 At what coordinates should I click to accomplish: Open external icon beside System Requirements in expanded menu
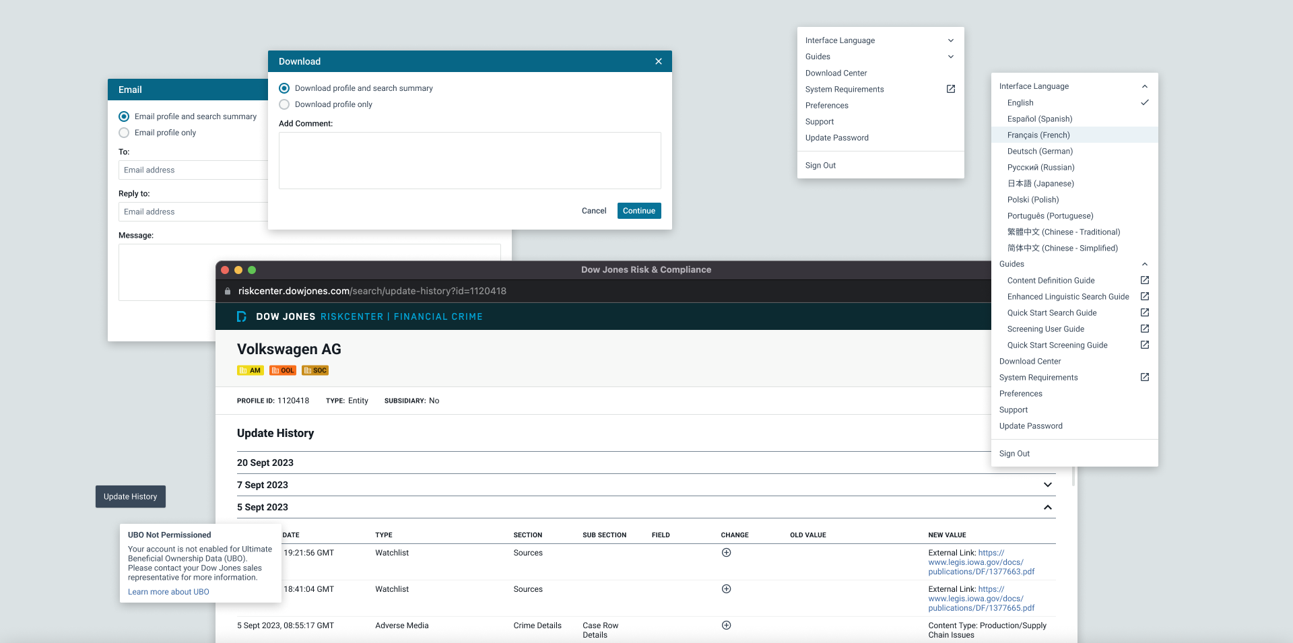tap(1145, 377)
